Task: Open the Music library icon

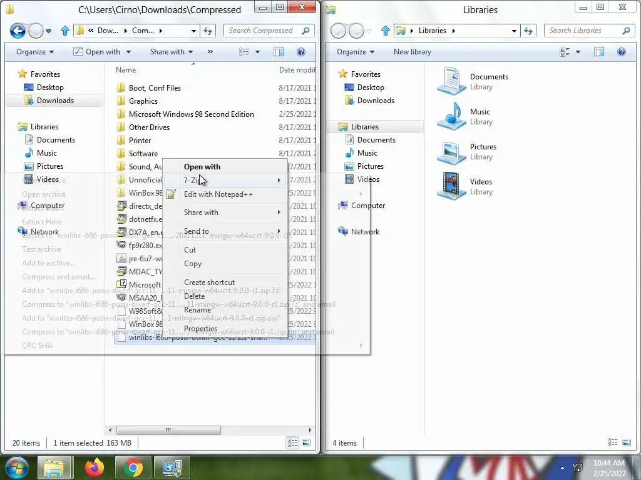Action: tap(451, 116)
